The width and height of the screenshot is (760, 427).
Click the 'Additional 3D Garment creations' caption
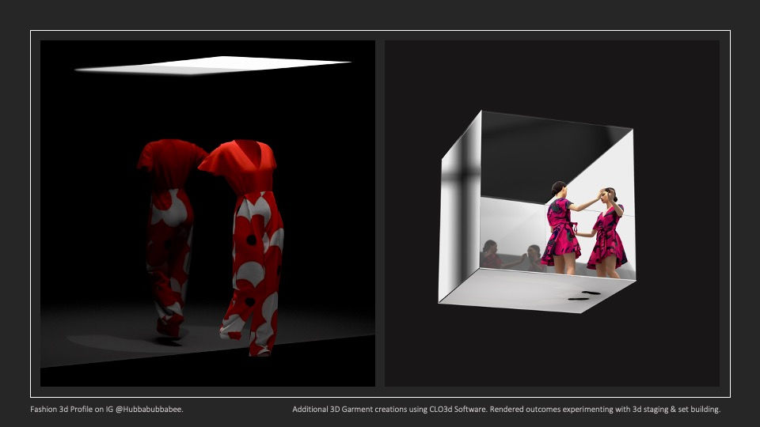click(506, 409)
